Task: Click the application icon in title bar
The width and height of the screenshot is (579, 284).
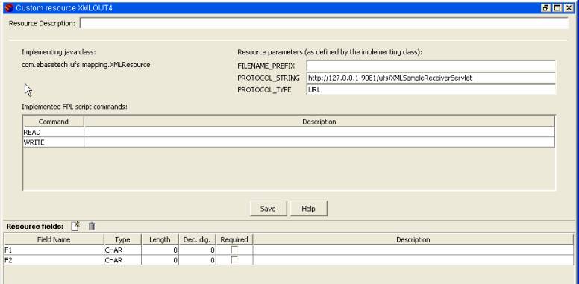Action: point(10,7)
